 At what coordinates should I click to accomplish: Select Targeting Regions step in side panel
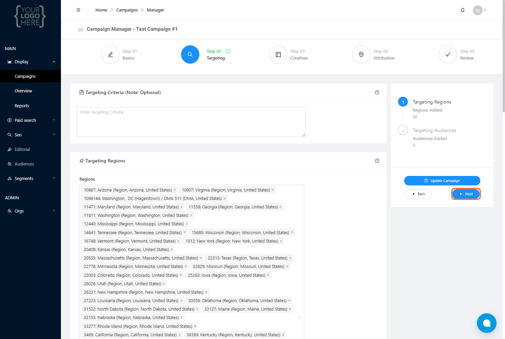(x=432, y=102)
